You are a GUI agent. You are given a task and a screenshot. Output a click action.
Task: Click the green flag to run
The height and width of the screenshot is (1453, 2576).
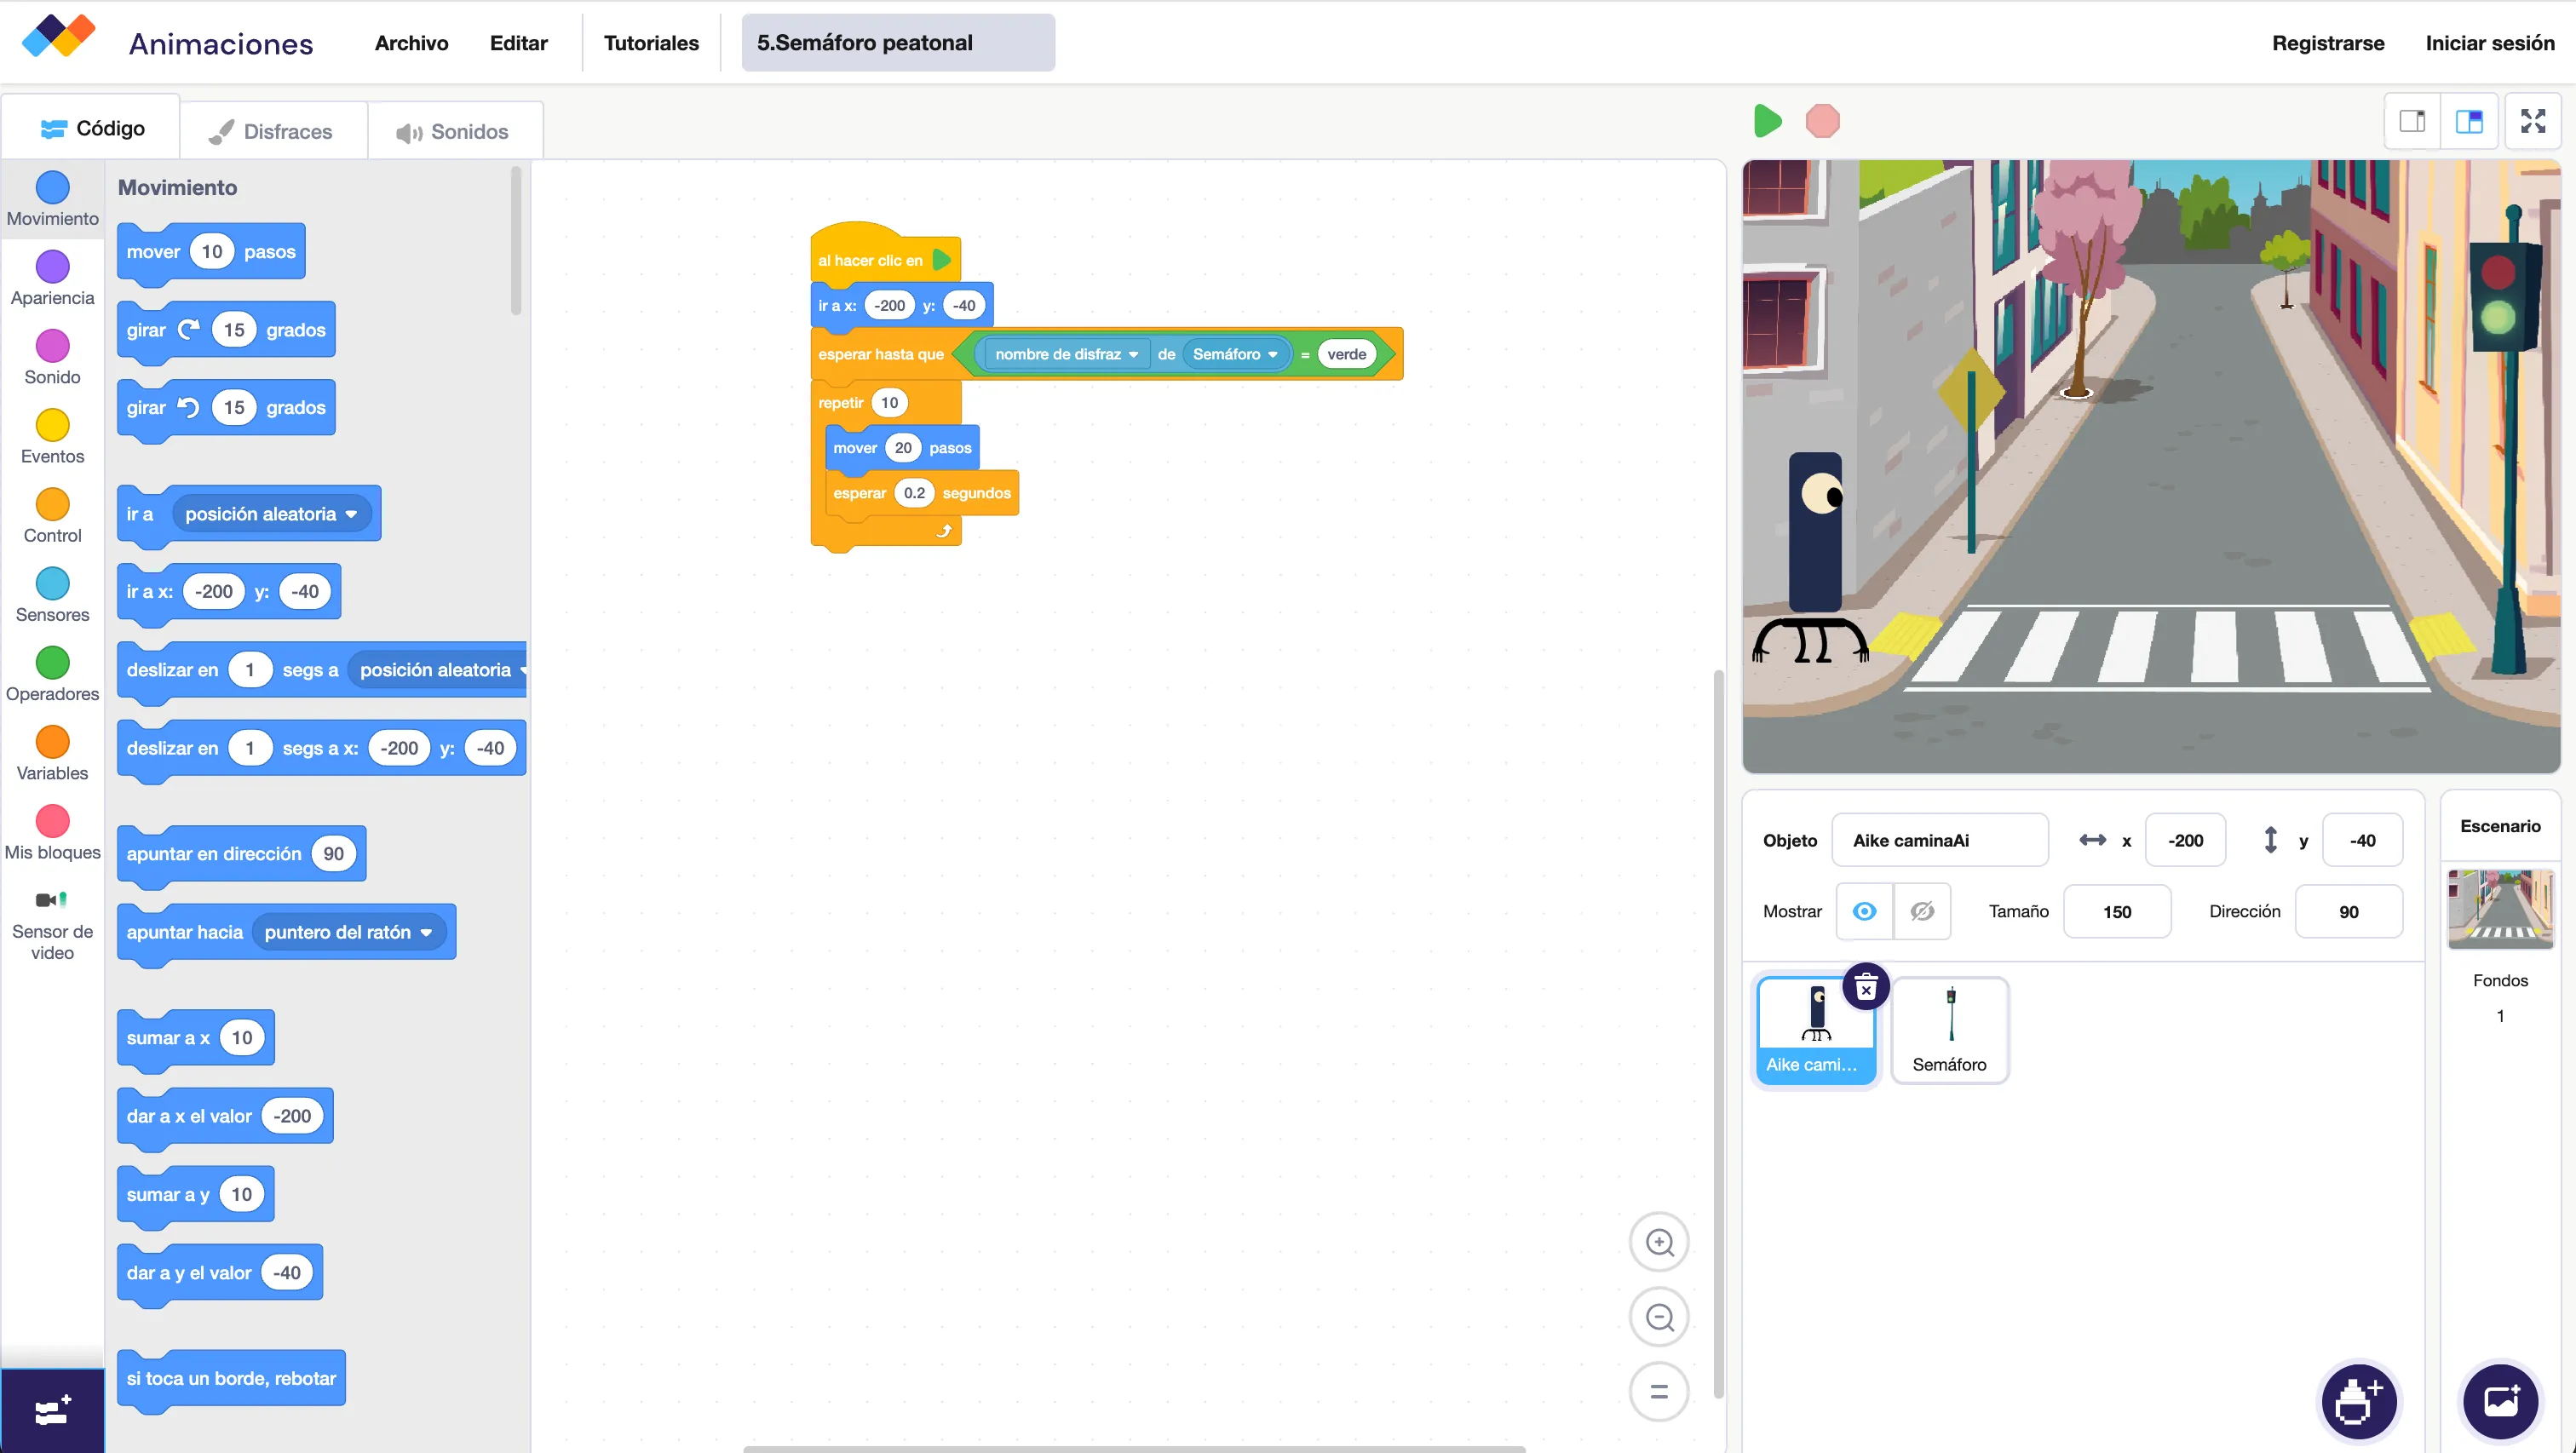tap(1767, 121)
